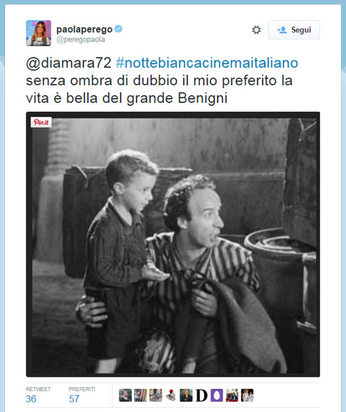346x412 pixels.
Task: Open the second avatar in favorites row
Action: point(140,395)
